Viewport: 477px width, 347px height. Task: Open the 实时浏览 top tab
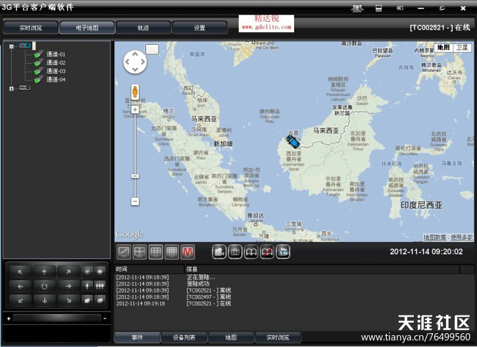(30, 28)
